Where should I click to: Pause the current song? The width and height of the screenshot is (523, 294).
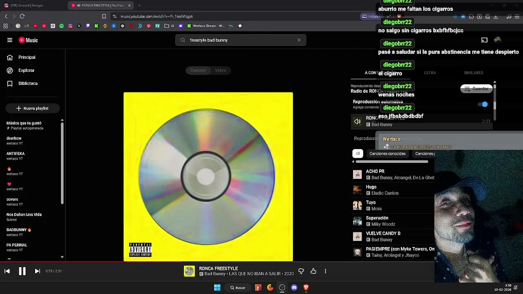(x=22, y=271)
